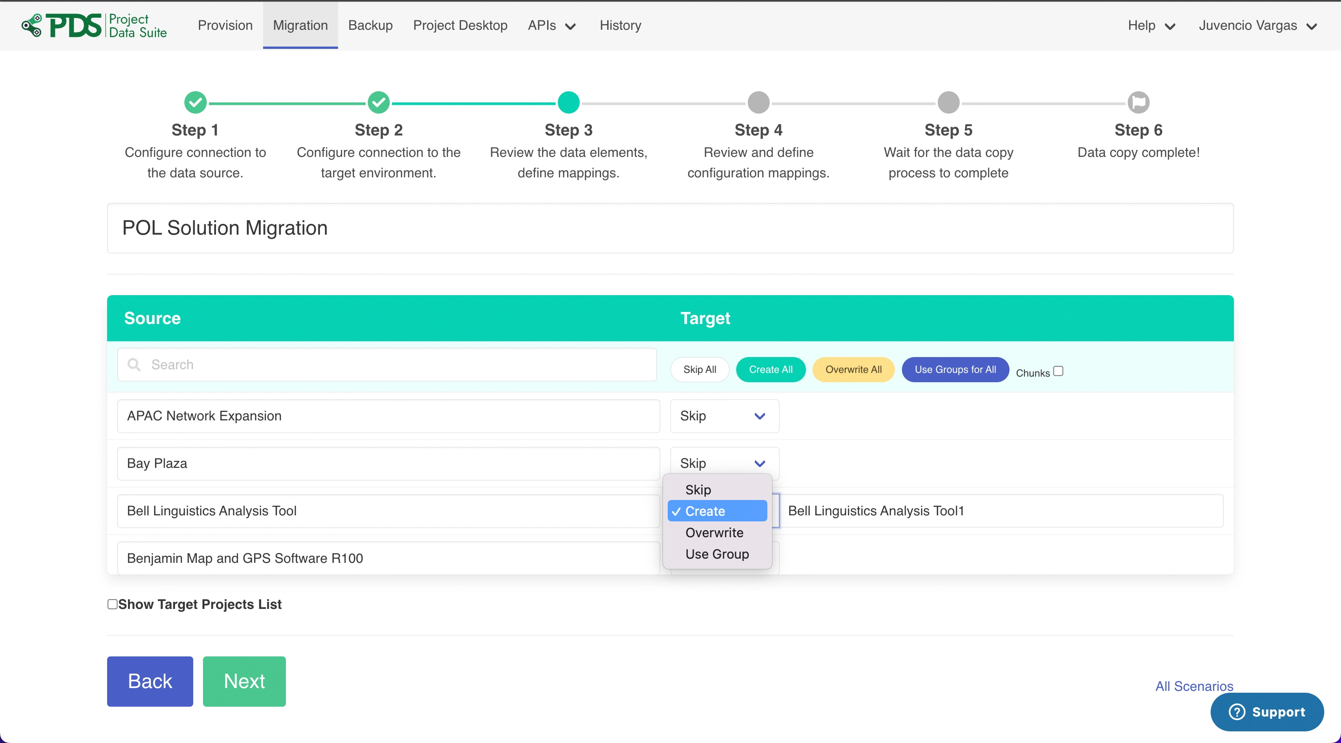Click the magnifier icon in Search box
Screen dimensions: 1341x743
tap(134, 365)
